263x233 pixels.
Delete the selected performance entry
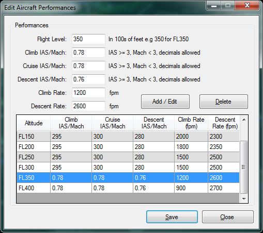[224, 102]
